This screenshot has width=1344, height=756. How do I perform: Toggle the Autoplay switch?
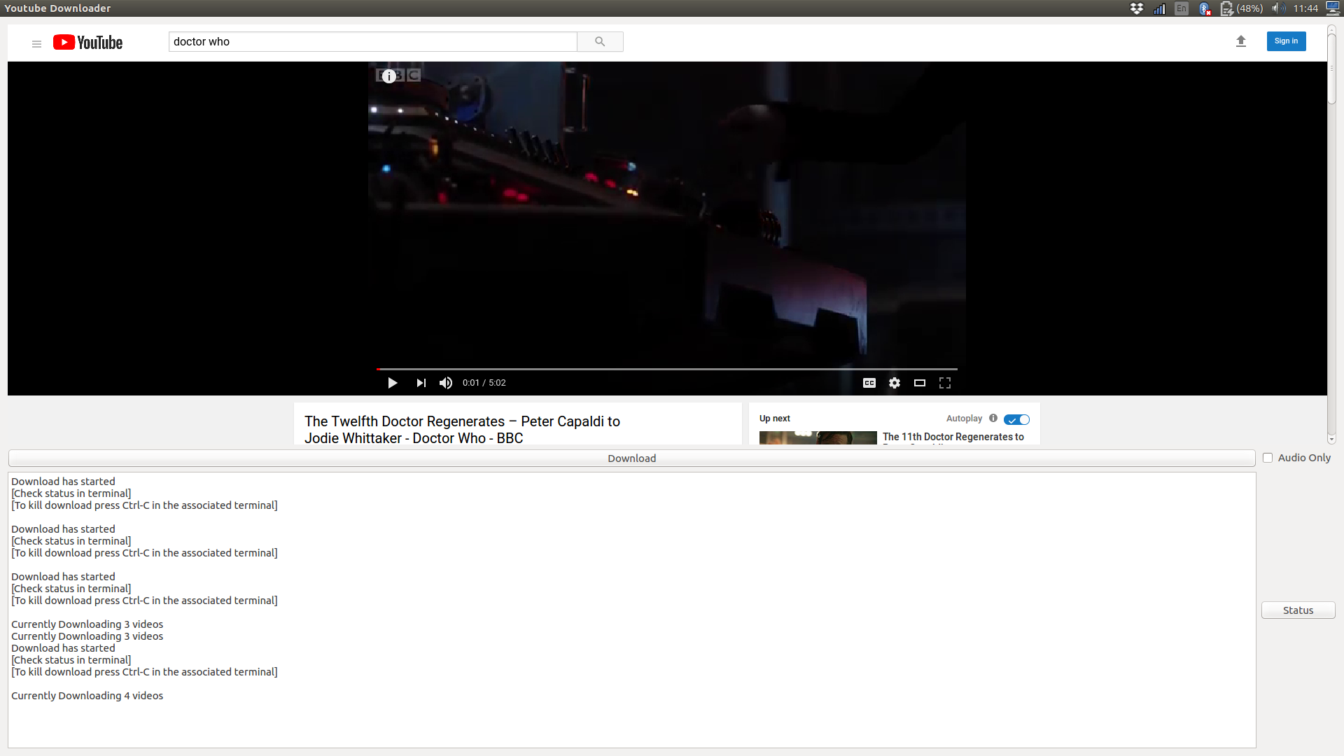[1016, 419]
